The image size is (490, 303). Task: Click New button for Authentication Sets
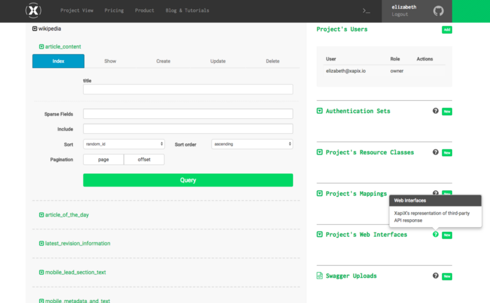coord(447,111)
